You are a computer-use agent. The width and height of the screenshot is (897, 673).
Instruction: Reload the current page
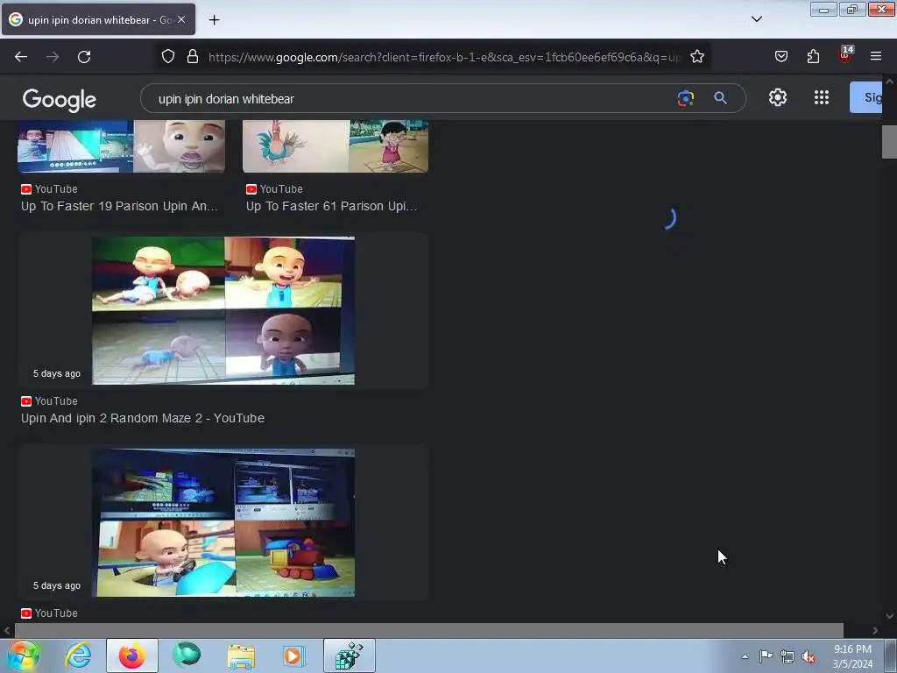[84, 57]
